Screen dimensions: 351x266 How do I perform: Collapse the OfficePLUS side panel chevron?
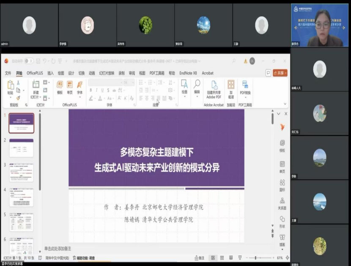point(278,114)
